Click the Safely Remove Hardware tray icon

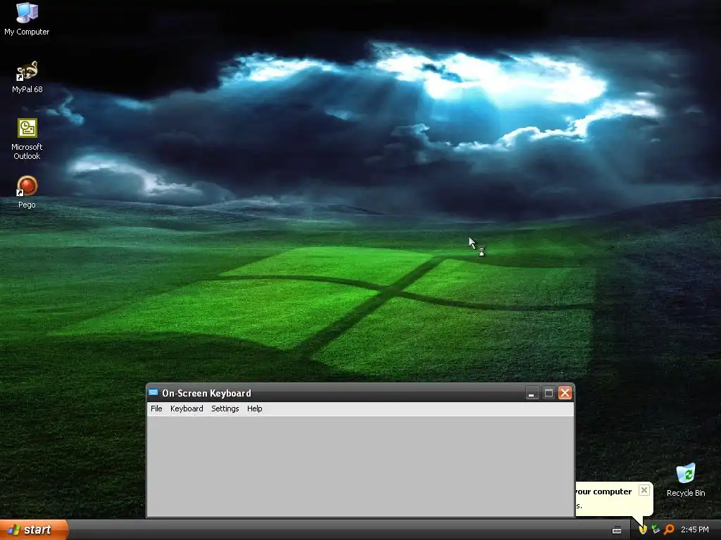click(x=656, y=530)
